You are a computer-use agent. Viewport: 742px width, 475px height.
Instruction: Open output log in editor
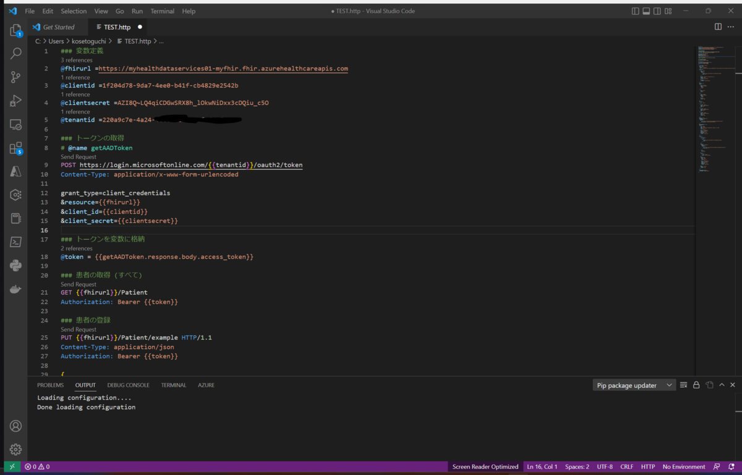coord(710,385)
